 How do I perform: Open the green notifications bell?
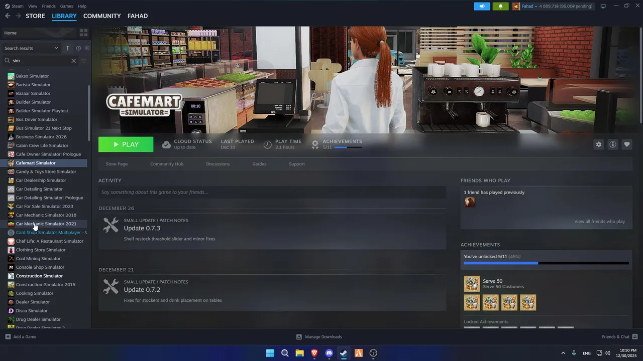click(500, 6)
